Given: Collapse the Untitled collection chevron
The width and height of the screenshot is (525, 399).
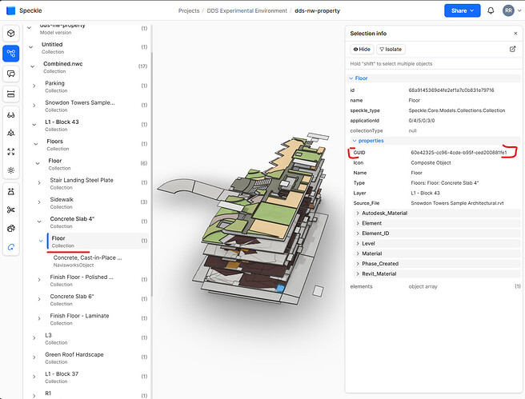Looking at the screenshot, I should pyautogui.click(x=30, y=47).
